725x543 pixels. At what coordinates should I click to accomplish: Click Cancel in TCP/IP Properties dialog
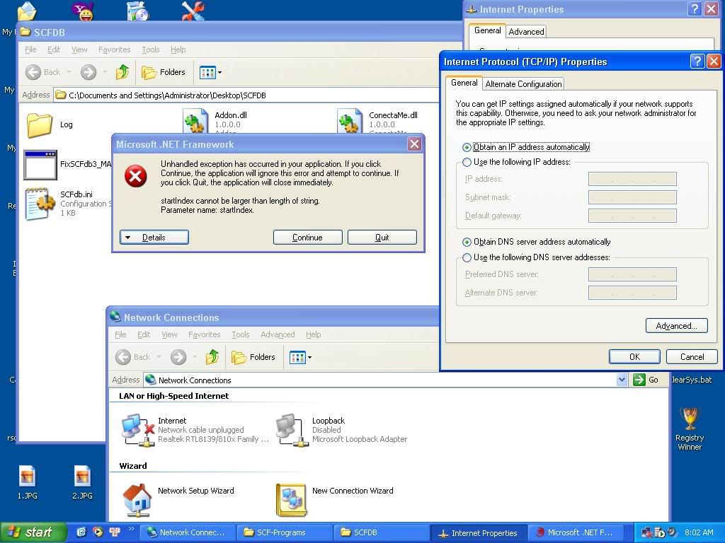point(692,356)
